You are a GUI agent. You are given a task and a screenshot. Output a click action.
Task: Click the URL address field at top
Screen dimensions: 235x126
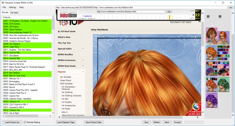click(x=142, y=7)
